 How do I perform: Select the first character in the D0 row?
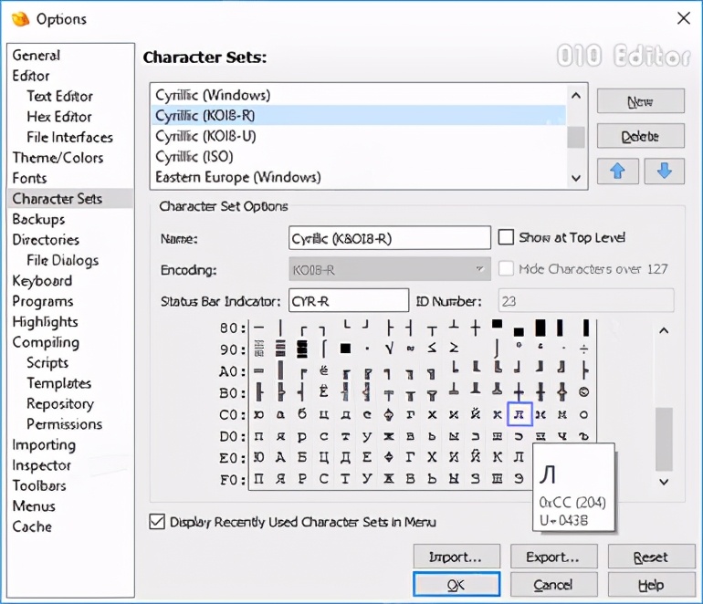[258, 436]
